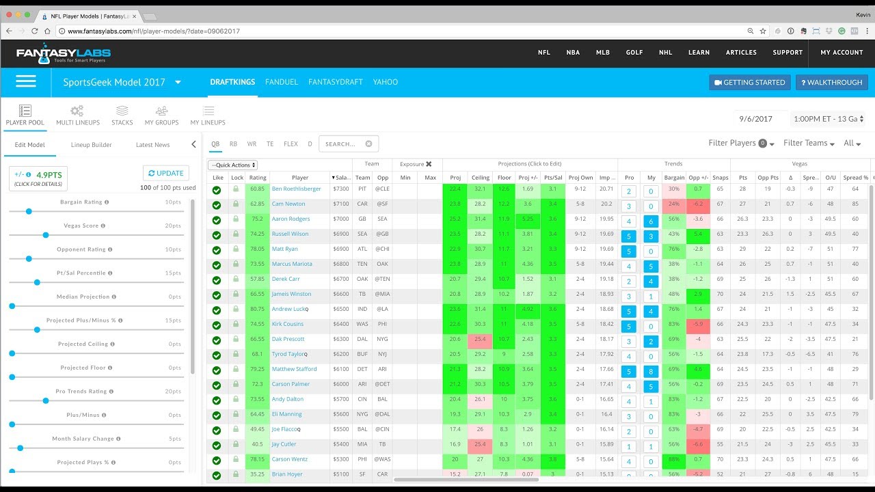Toggle the Like checkmark for Andy Dalton

tap(217, 400)
